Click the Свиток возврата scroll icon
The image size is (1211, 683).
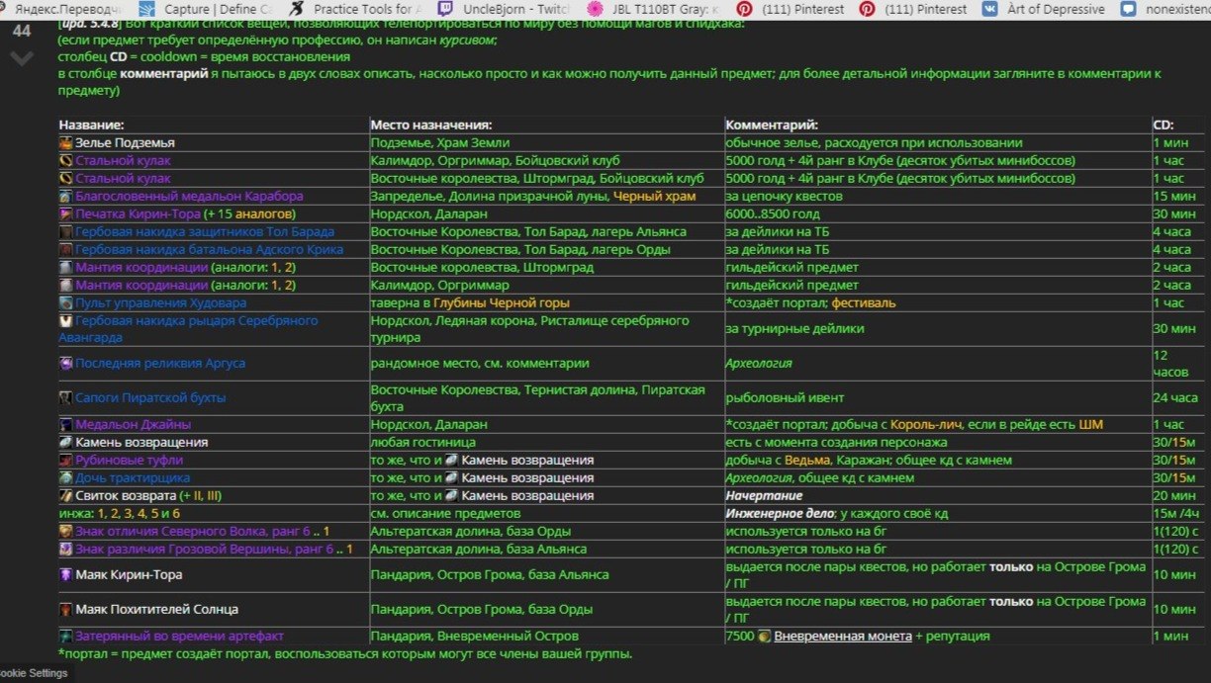[x=65, y=496]
